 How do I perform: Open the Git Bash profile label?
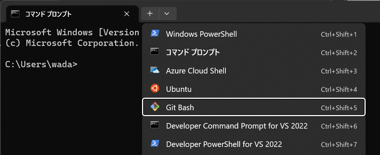pyautogui.click(x=180, y=107)
